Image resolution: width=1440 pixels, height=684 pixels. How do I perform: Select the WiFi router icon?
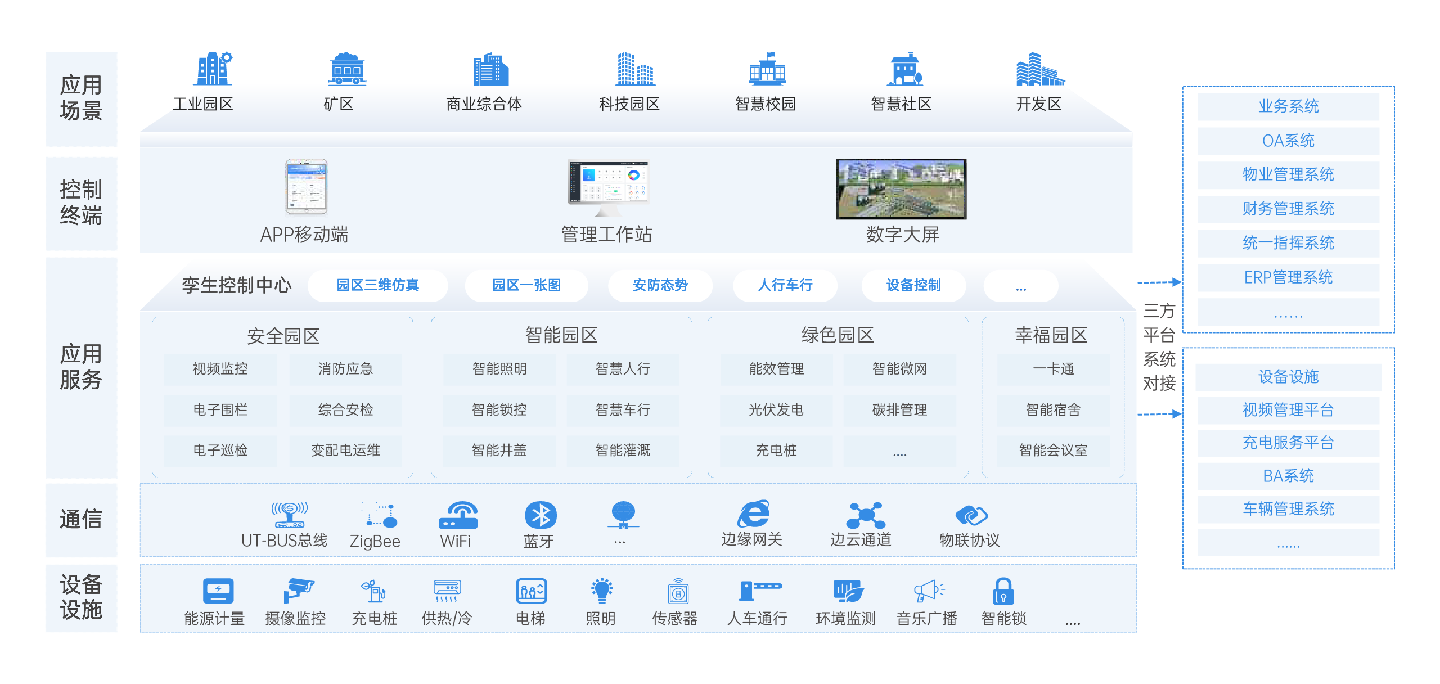click(459, 516)
